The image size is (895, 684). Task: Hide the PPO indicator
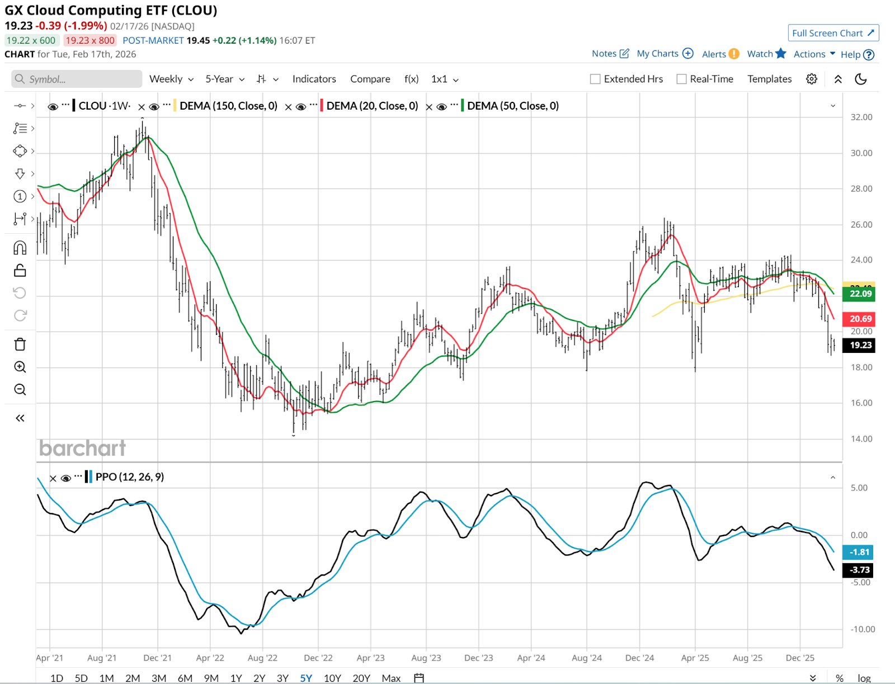click(x=65, y=478)
